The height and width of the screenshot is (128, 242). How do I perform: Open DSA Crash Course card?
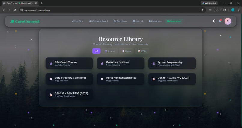(x=69, y=63)
